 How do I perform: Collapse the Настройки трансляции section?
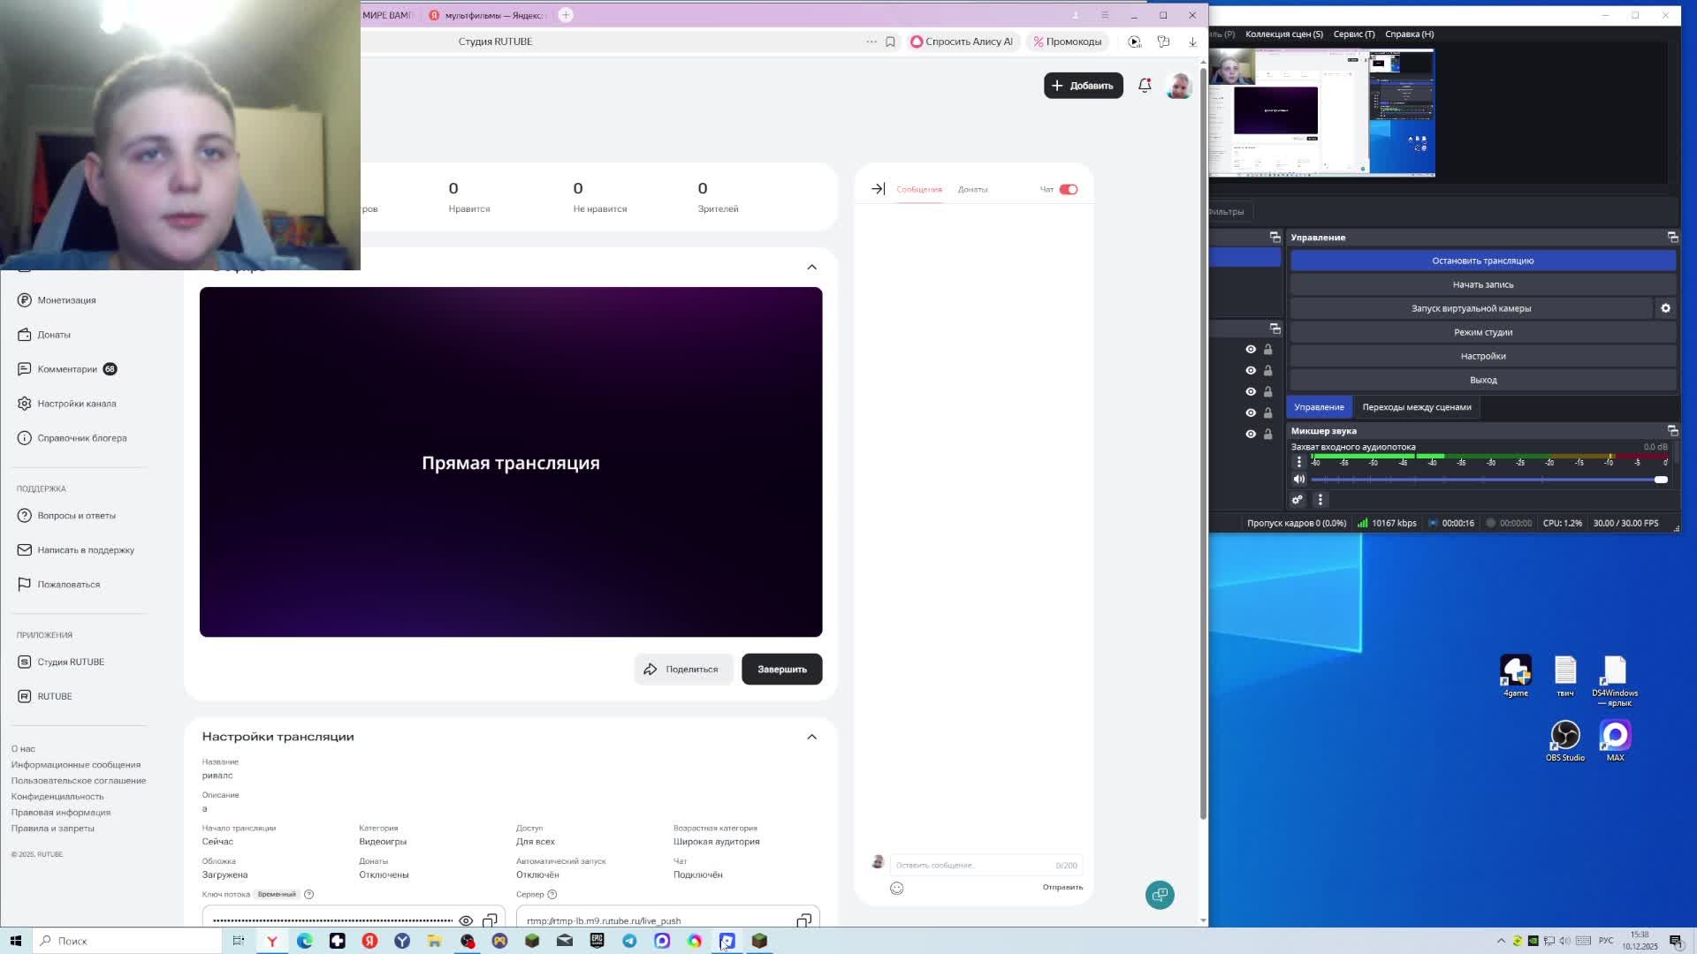tap(811, 737)
